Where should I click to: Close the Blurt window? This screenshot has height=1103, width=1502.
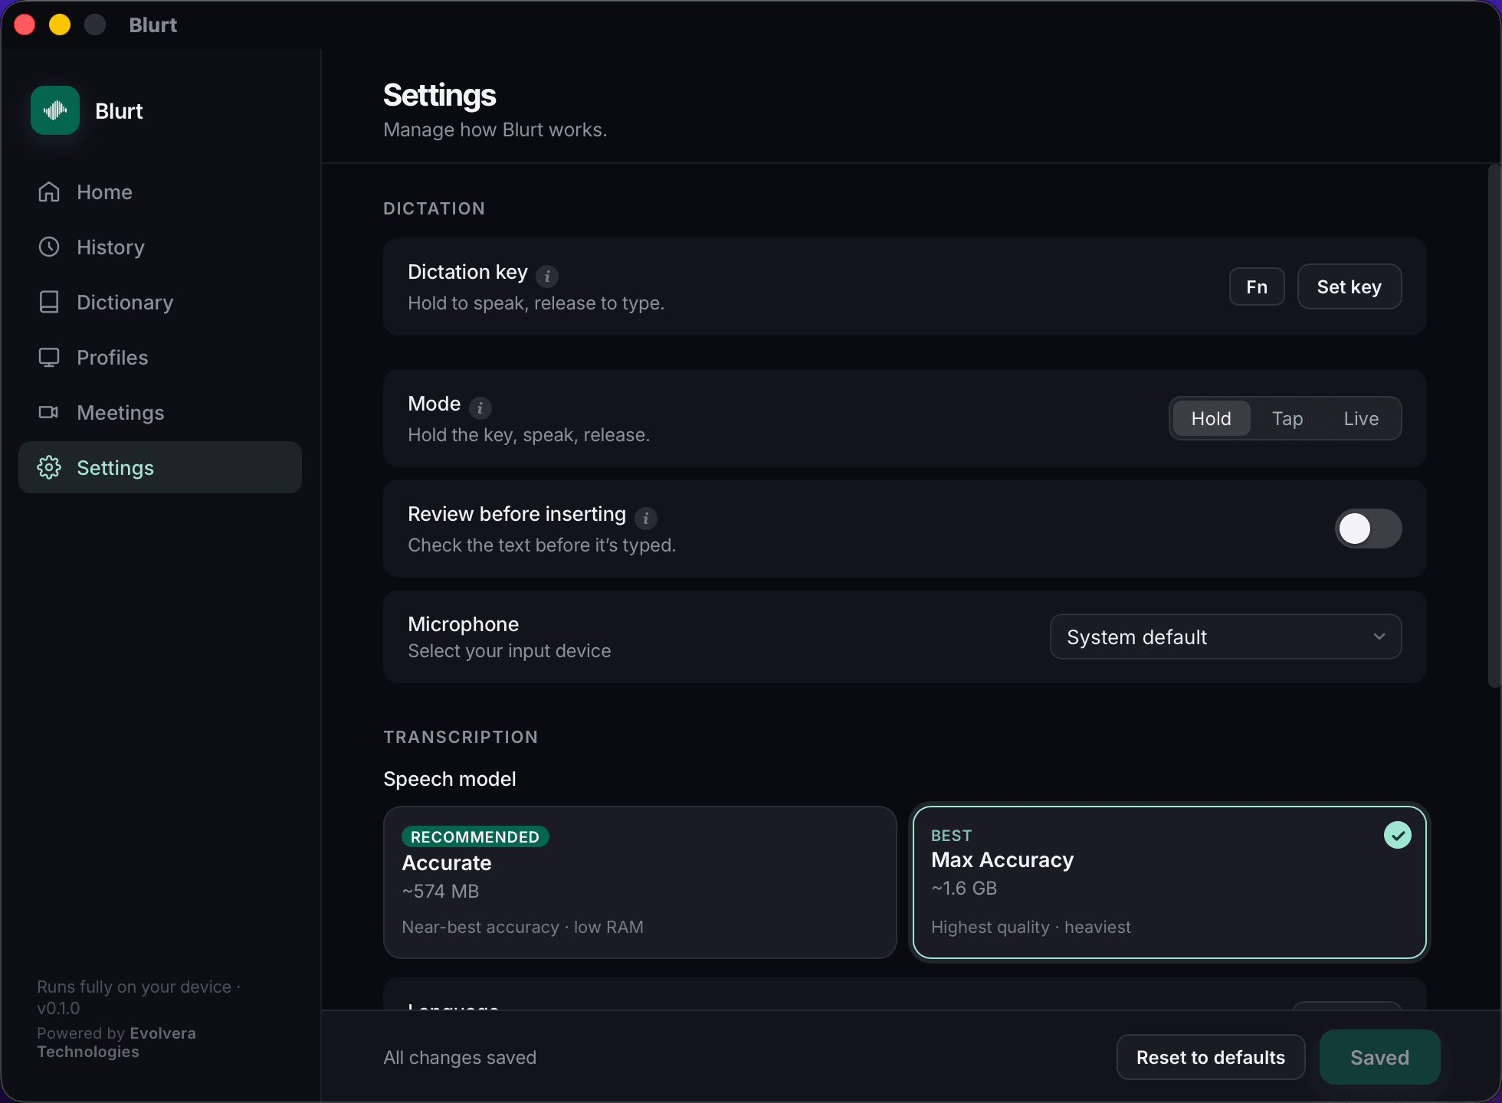(25, 25)
